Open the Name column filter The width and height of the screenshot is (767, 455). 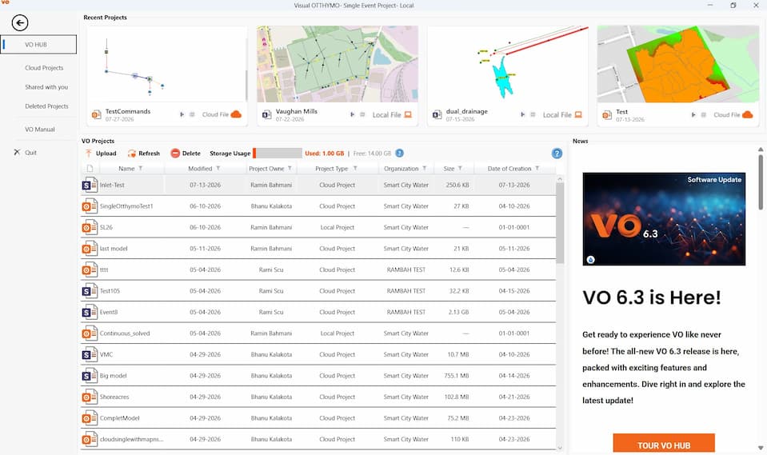click(x=141, y=168)
